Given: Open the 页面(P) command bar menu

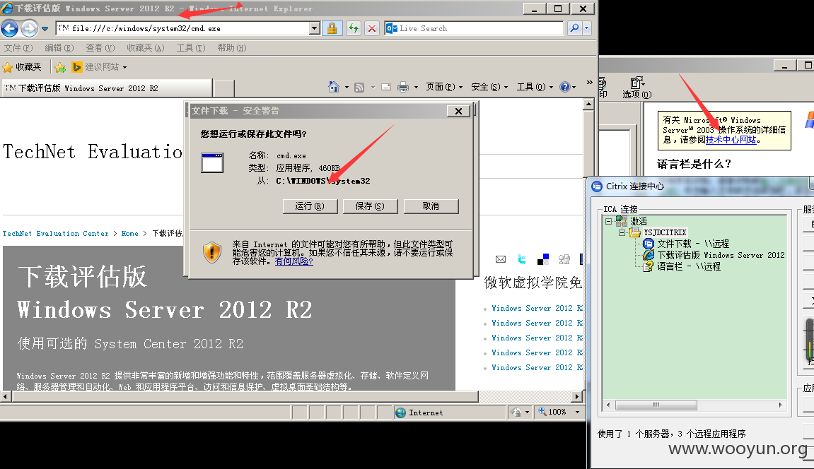Looking at the screenshot, I should click(444, 87).
